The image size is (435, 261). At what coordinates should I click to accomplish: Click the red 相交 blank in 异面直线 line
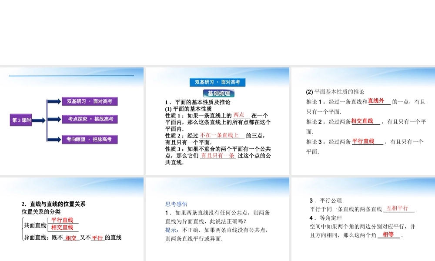click(x=71, y=238)
